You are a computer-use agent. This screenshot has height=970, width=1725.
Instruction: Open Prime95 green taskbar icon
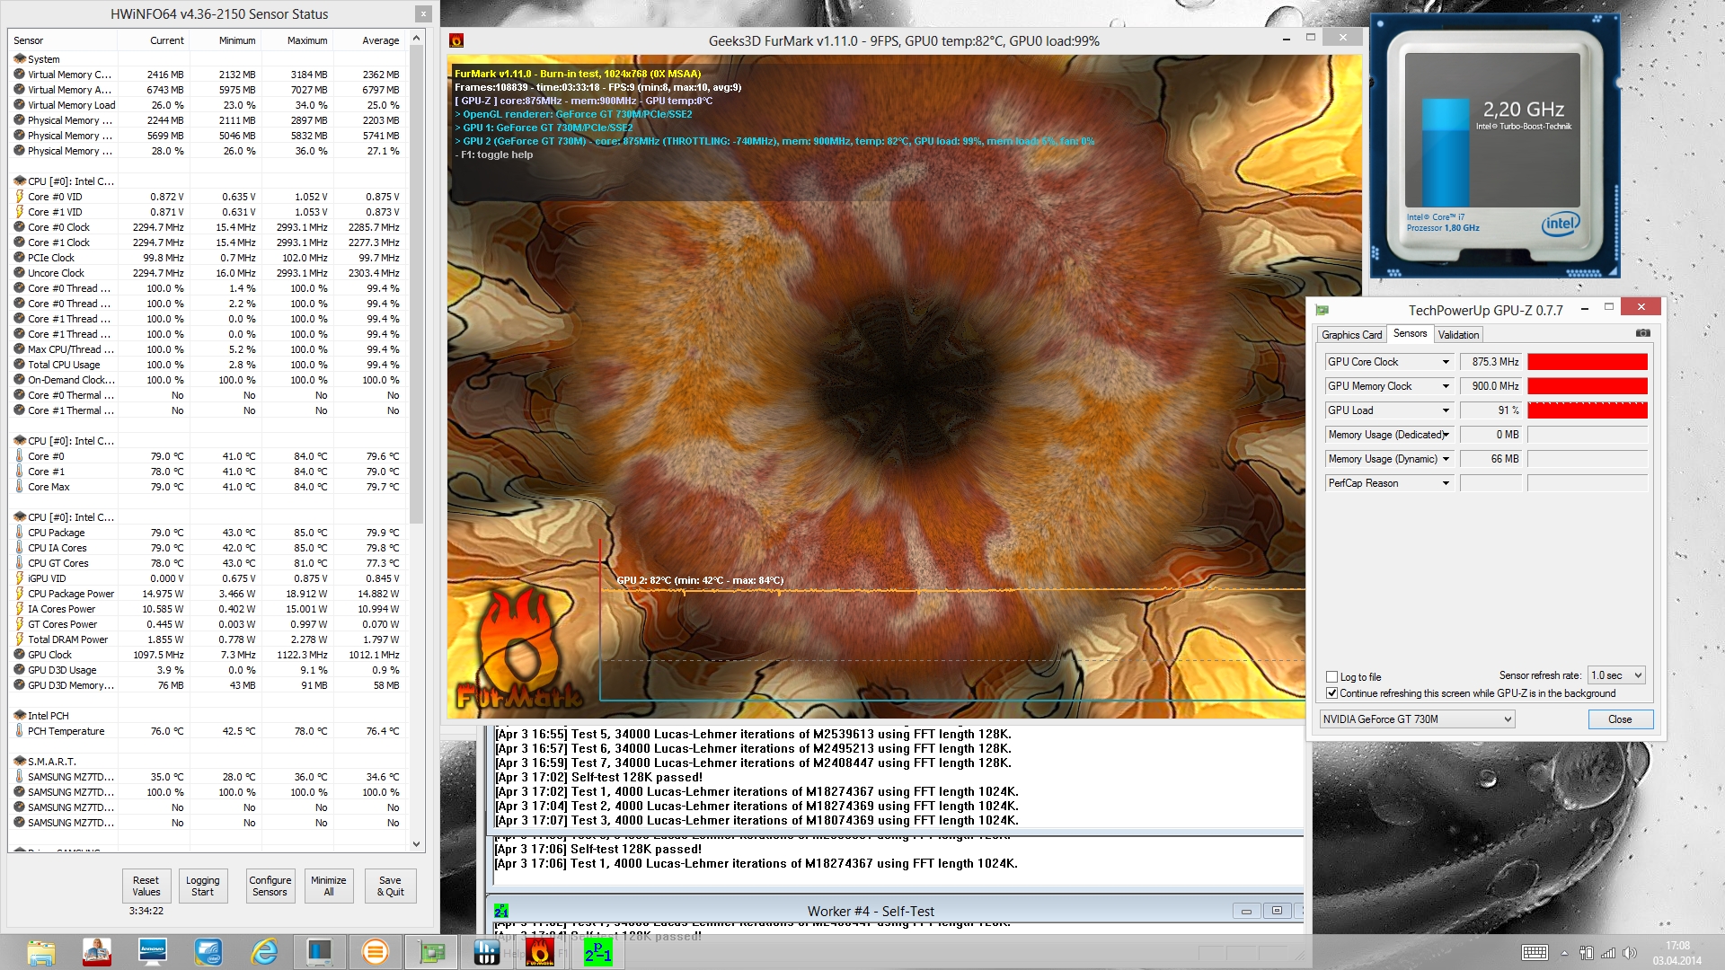(x=597, y=951)
